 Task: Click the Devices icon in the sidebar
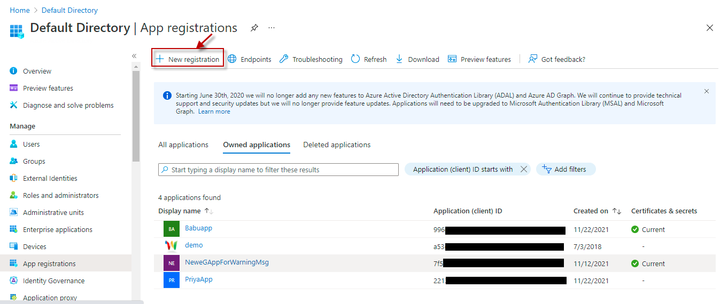click(14, 246)
